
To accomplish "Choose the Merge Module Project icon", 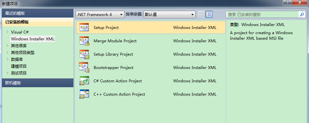I will (x=84, y=41).
